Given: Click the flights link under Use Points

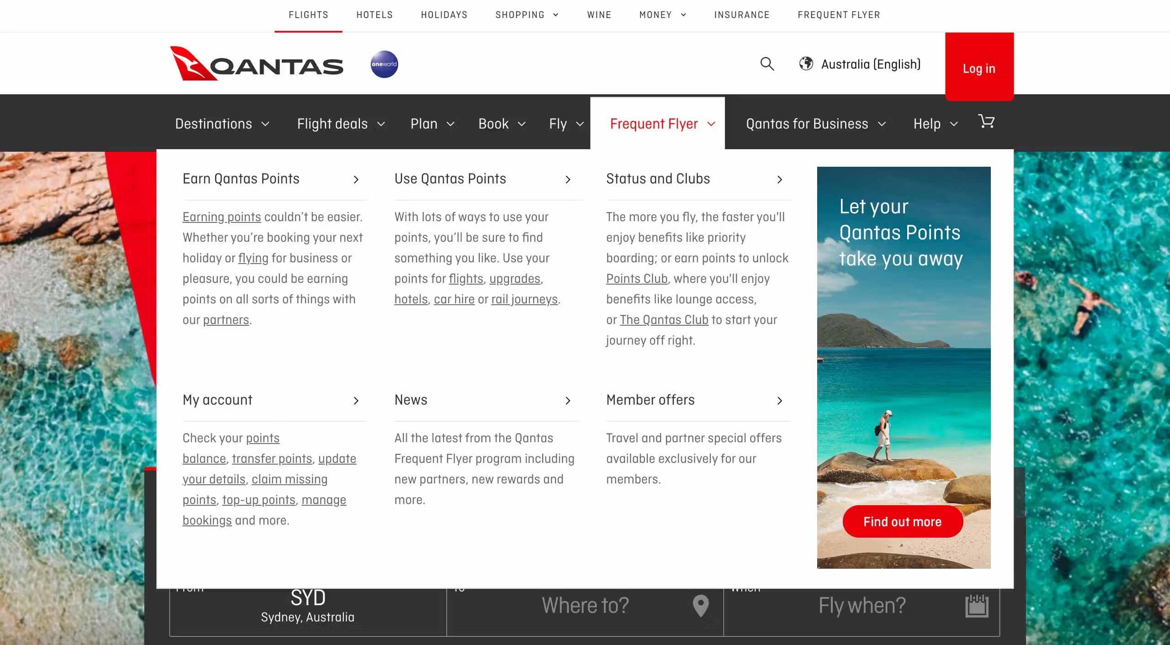Looking at the screenshot, I should pyautogui.click(x=466, y=279).
